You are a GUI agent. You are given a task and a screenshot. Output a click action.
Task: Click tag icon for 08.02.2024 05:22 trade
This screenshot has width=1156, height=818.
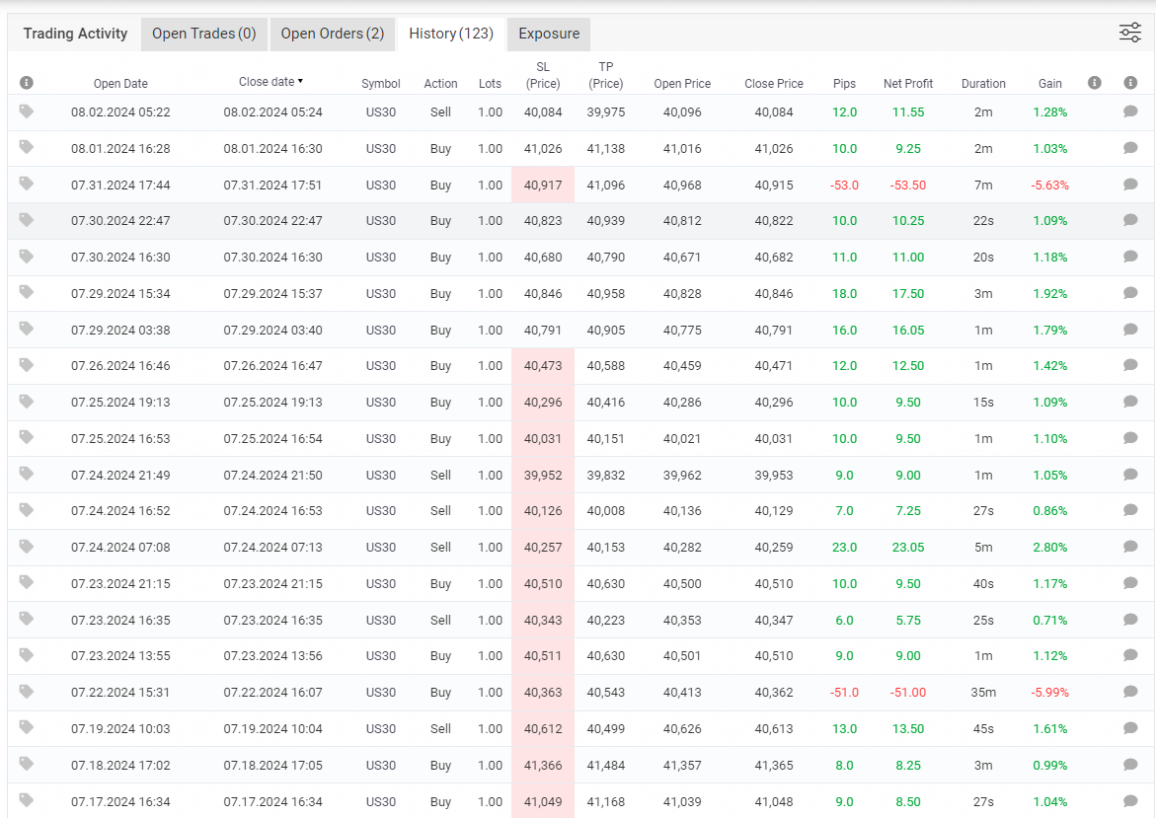(x=27, y=112)
